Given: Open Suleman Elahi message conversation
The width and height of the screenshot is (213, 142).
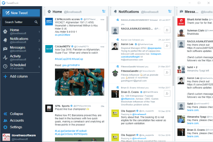Looking at the screenshot, I should 195,32.
